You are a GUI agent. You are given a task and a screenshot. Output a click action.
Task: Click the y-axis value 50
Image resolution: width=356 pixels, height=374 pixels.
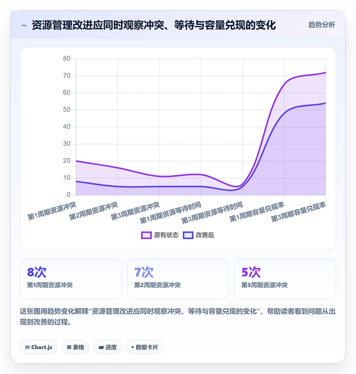(67, 110)
